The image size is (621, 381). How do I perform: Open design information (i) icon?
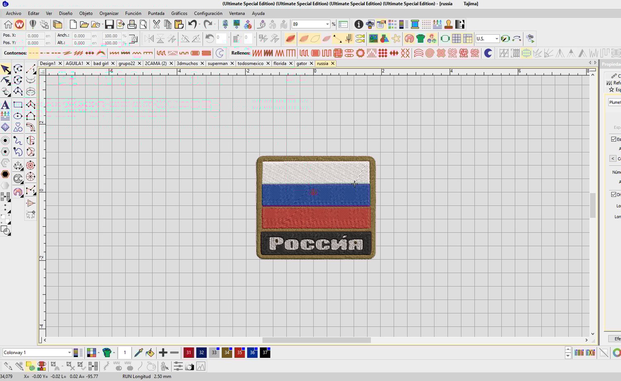tap(359, 24)
